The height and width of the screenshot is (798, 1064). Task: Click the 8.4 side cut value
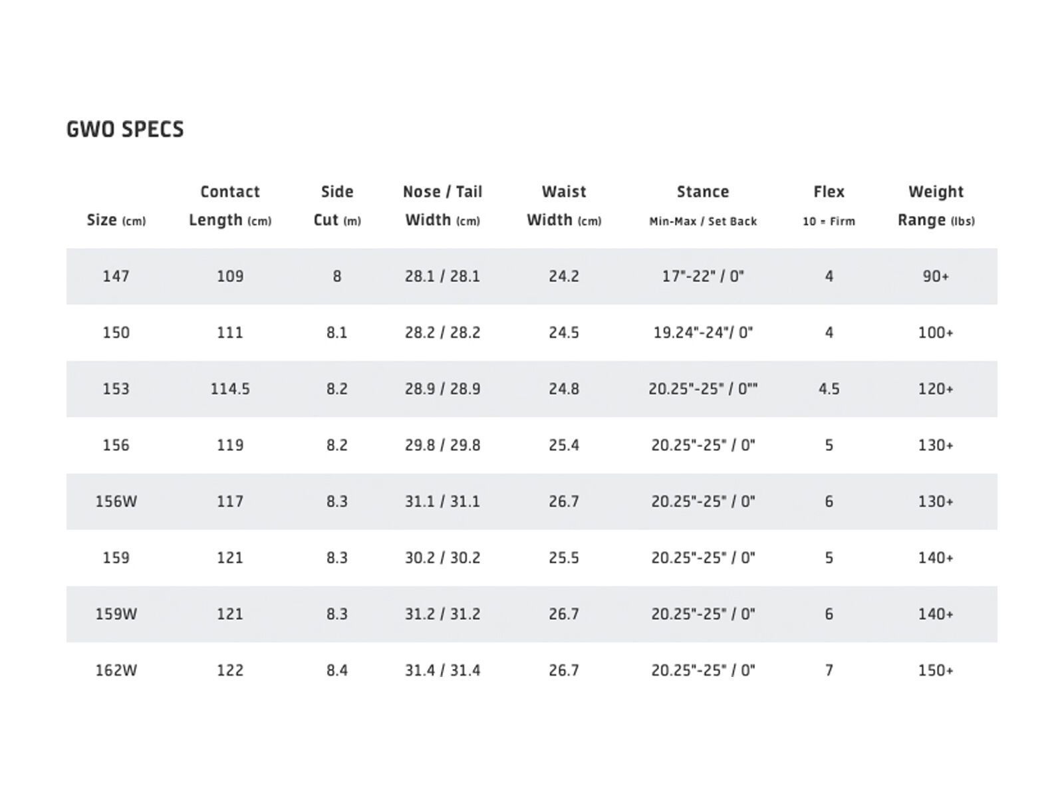[337, 670]
